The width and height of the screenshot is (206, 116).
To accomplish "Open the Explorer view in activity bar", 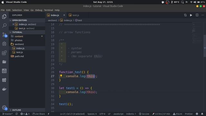I will tap(4, 16).
